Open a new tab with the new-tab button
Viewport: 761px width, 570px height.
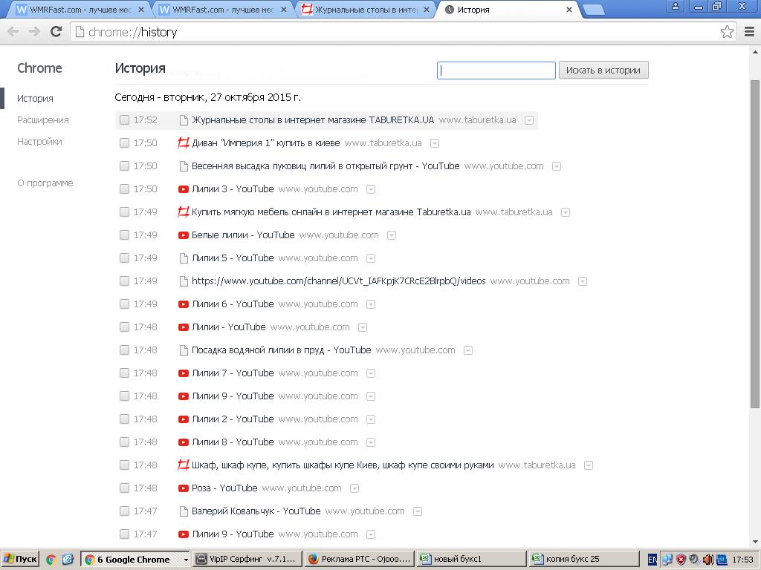[x=592, y=10]
